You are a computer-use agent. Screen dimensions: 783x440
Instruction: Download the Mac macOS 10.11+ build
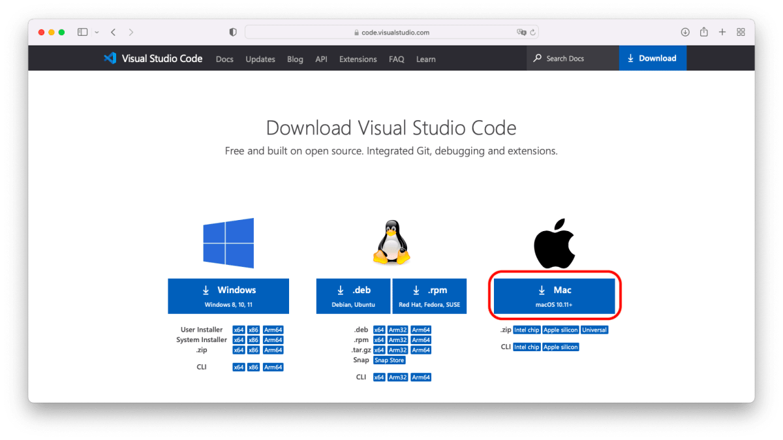pyautogui.click(x=554, y=296)
